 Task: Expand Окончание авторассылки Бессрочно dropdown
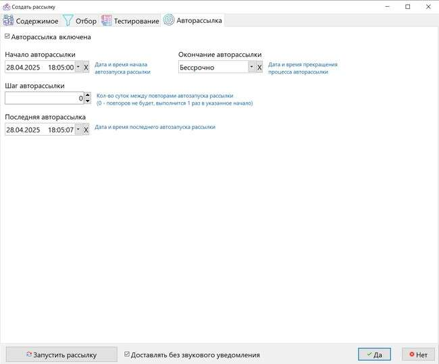[x=251, y=68]
